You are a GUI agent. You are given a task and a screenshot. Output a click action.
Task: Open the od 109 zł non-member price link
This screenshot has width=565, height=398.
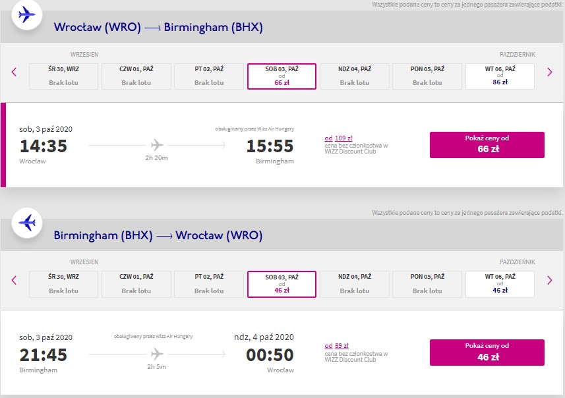338,138
